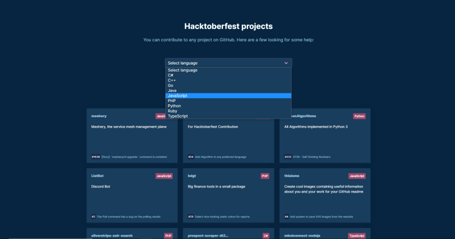Choose TypeScript in the language dropdown

click(x=229, y=116)
